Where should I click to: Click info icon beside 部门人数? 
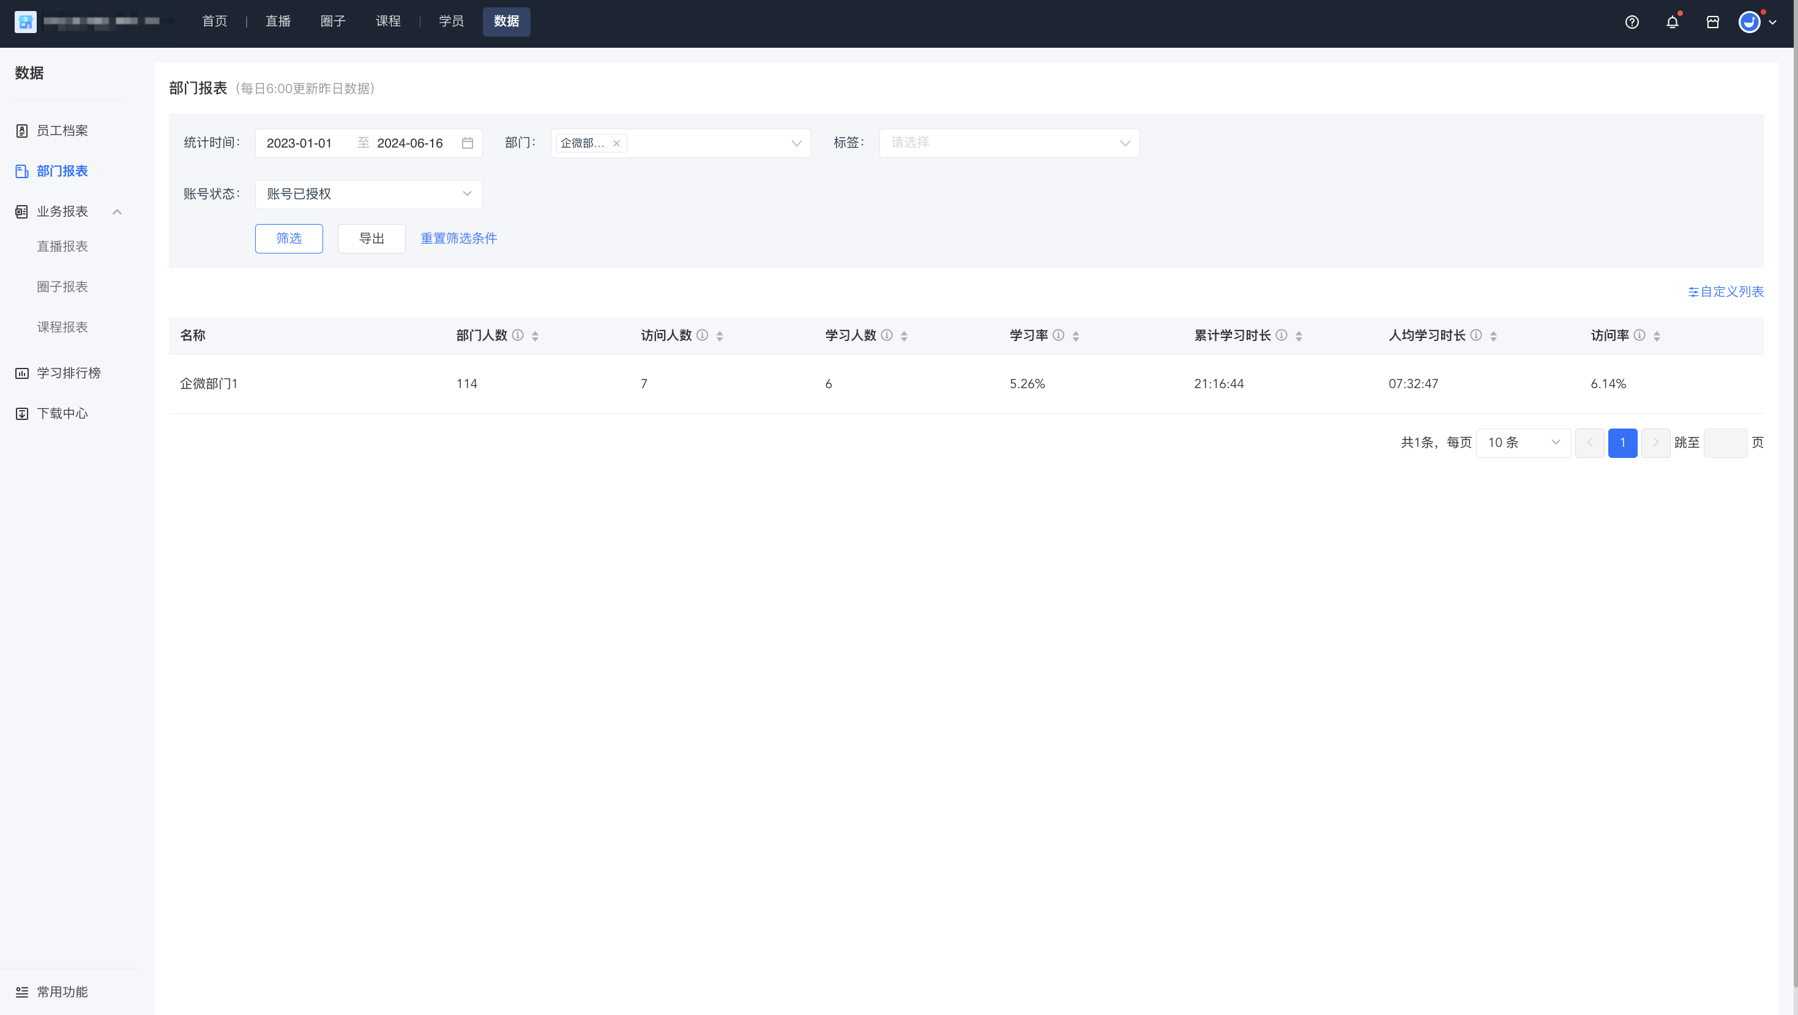(x=518, y=335)
